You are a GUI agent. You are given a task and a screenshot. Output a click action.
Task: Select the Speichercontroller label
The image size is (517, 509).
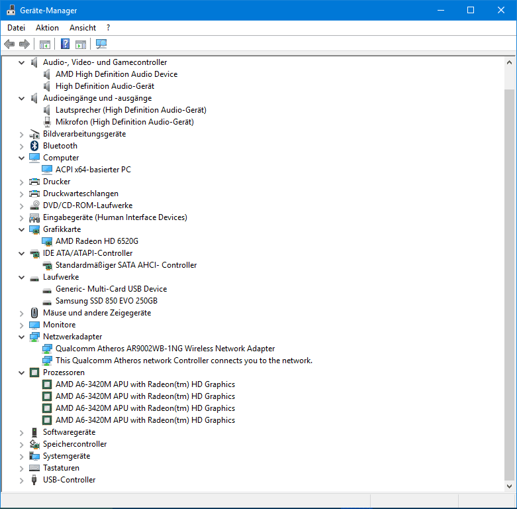pos(75,444)
